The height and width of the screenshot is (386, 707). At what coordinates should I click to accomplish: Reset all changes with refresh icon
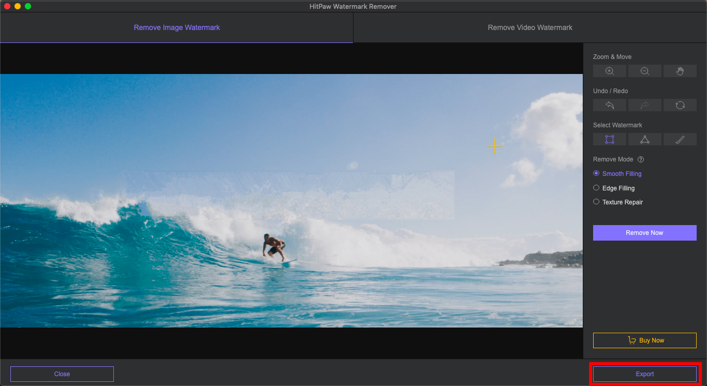pos(680,105)
